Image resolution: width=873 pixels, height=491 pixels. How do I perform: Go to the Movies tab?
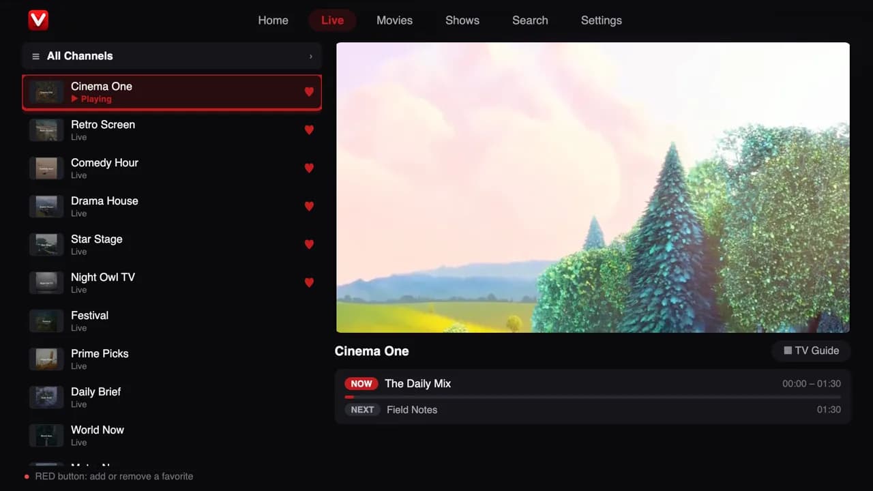pyautogui.click(x=394, y=20)
